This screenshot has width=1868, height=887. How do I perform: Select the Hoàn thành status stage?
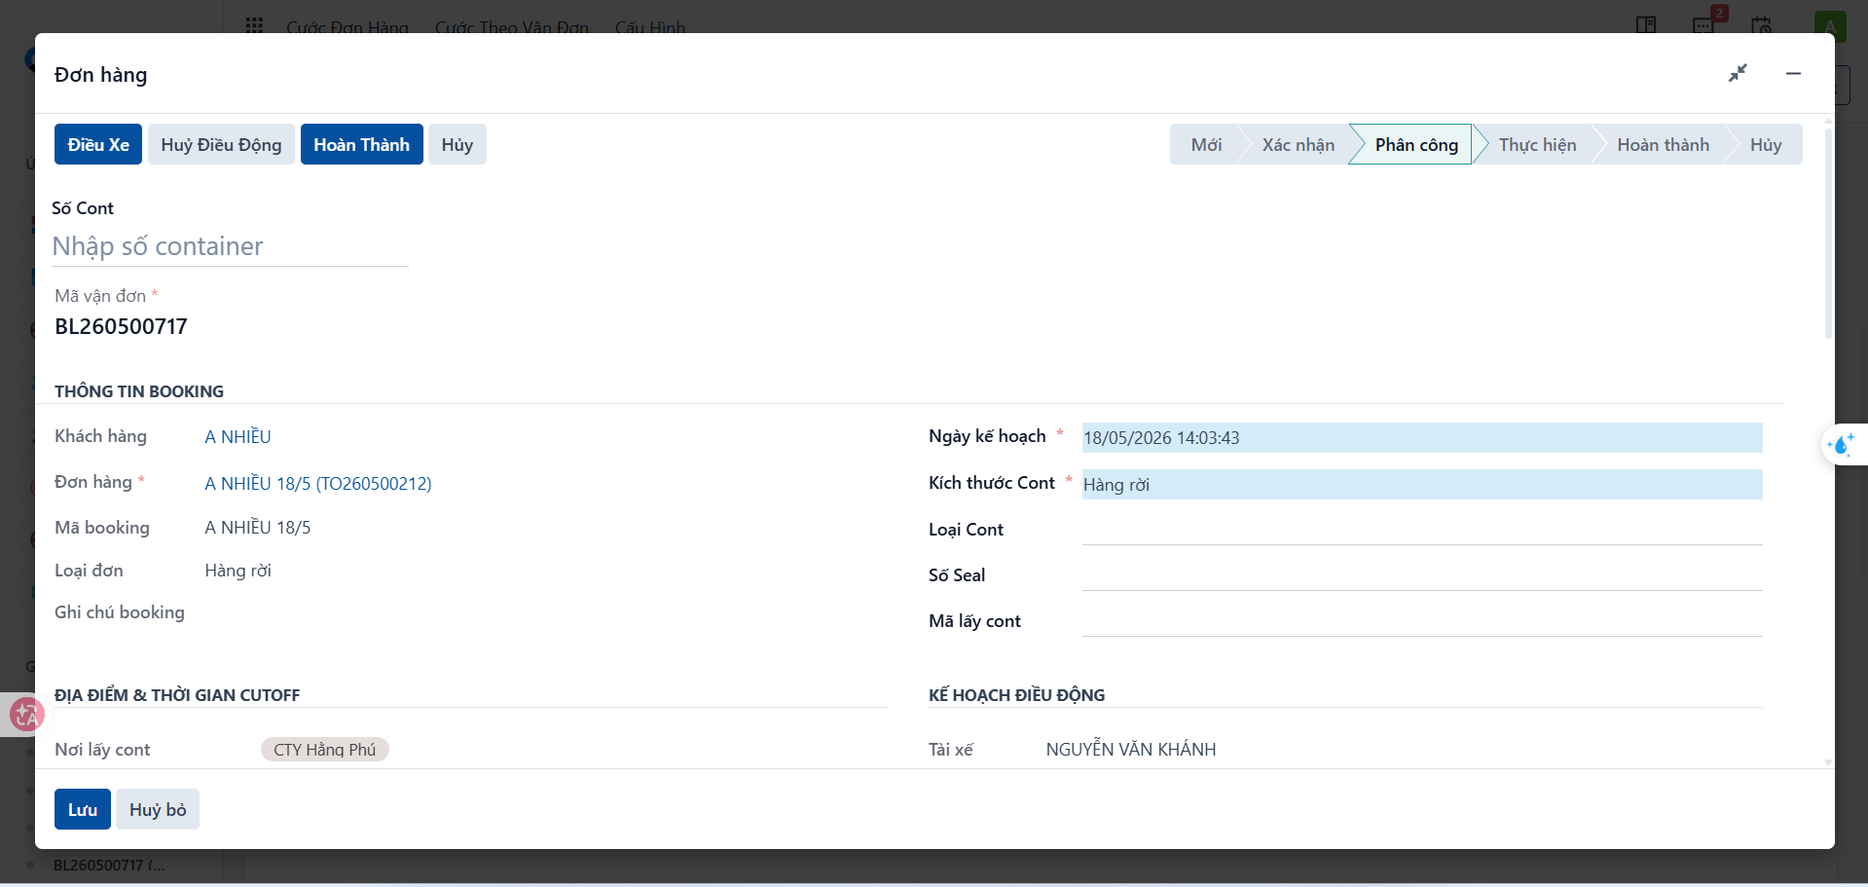[1663, 144]
